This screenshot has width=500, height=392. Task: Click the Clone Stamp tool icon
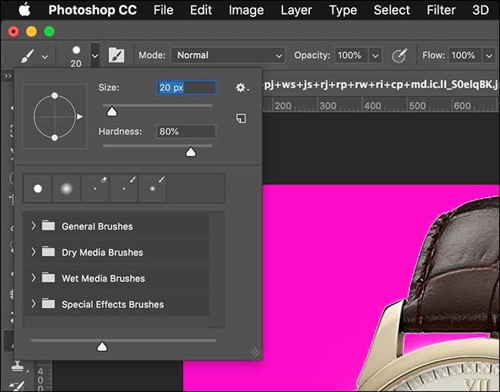click(x=18, y=366)
